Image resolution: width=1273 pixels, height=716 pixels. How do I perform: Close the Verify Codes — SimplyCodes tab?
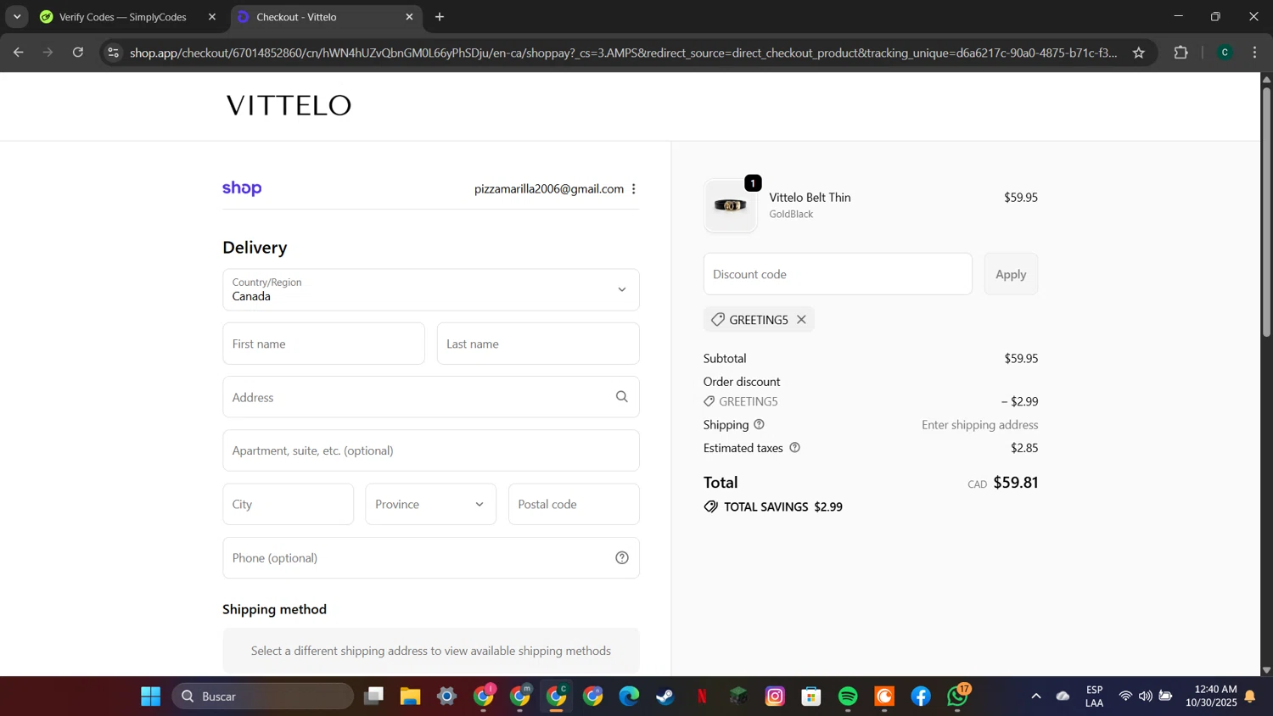pyautogui.click(x=212, y=17)
